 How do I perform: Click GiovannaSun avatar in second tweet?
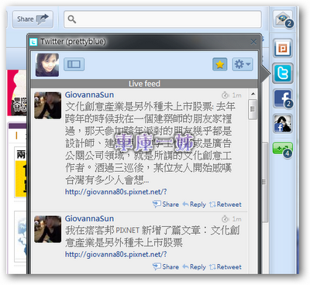pyautogui.click(x=47, y=229)
